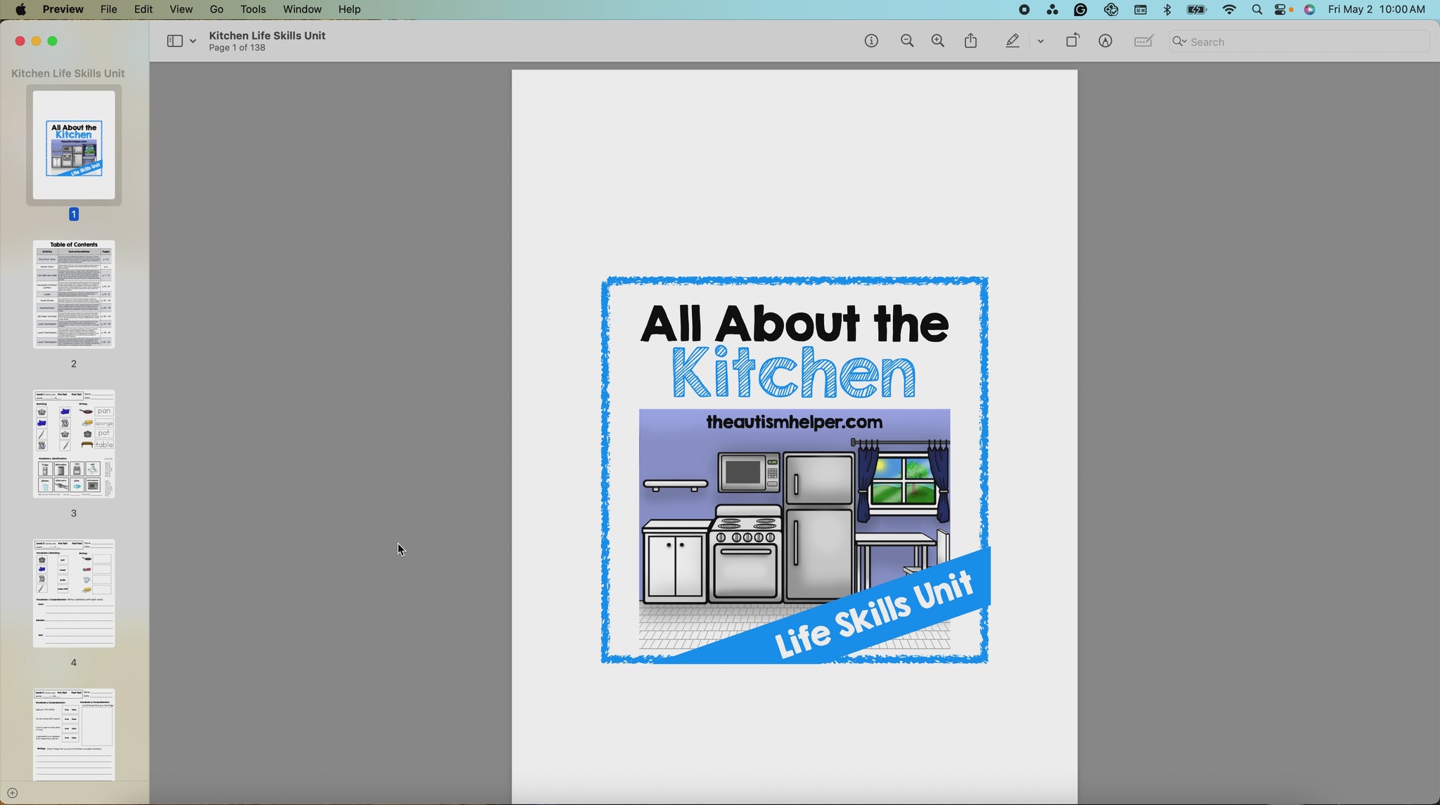
Task: Open the search options magnifier dropdown
Action: click(1179, 41)
